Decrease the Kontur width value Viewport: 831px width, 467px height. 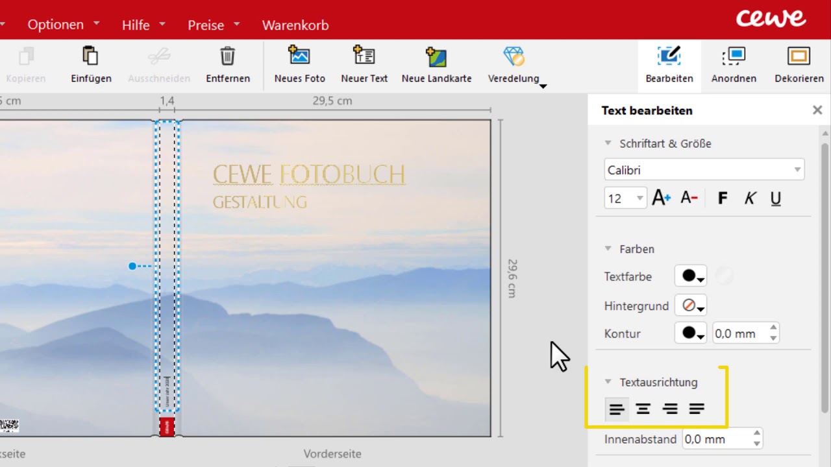pyautogui.click(x=773, y=339)
